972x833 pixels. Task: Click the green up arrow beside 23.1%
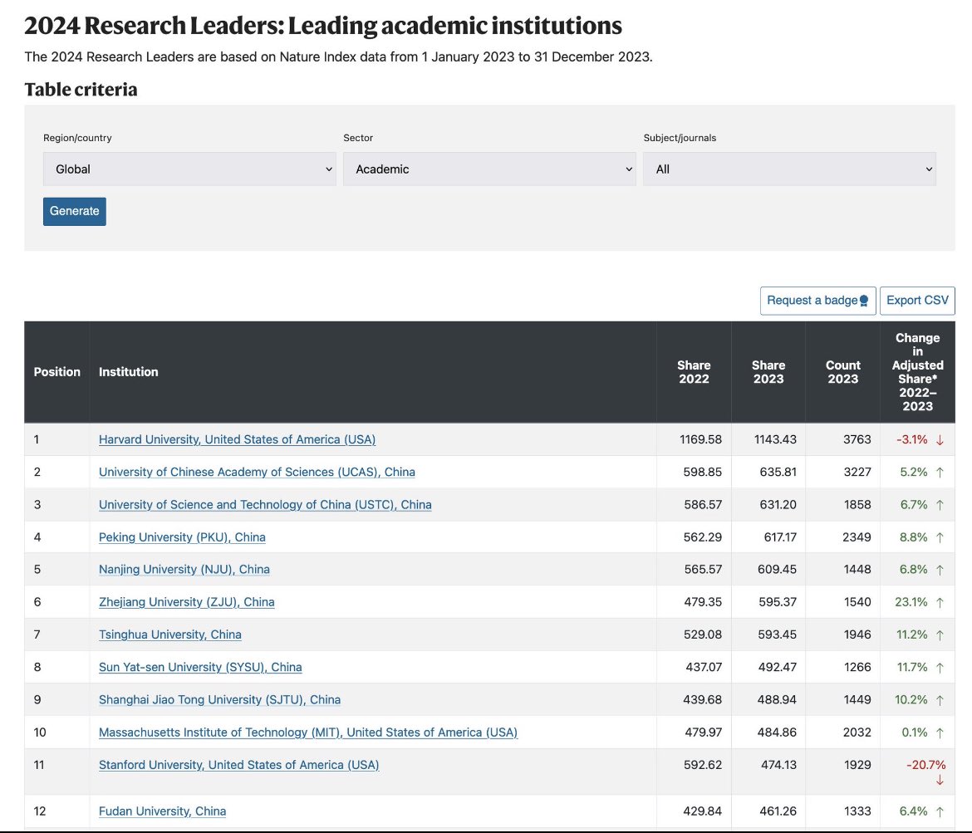coord(940,602)
